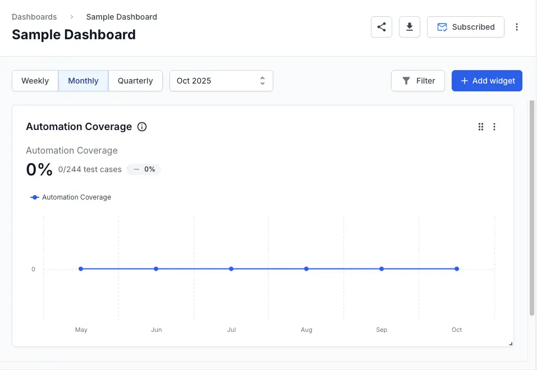The image size is (537, 370).
Task: Open the dashboard more options menu
Action: click(x=517, y=27)
